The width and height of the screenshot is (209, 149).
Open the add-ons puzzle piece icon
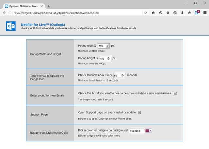click(x=153, y=13)
